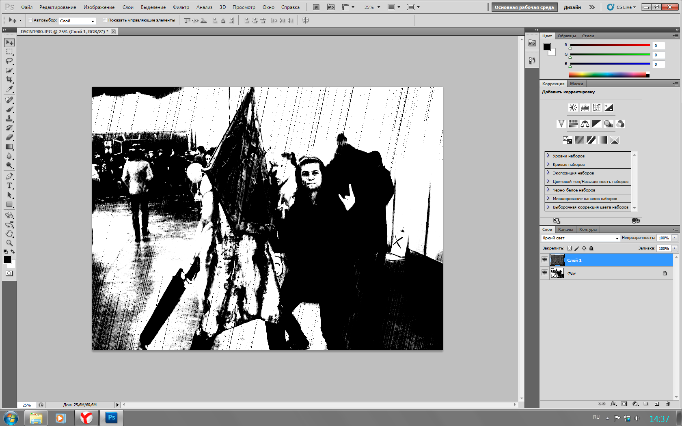Toggle the Автовыбор checkbox
This screenshot has width=682, height=426.
pos(30,20)
